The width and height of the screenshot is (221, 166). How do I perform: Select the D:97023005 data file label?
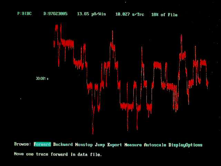[55, 14]
